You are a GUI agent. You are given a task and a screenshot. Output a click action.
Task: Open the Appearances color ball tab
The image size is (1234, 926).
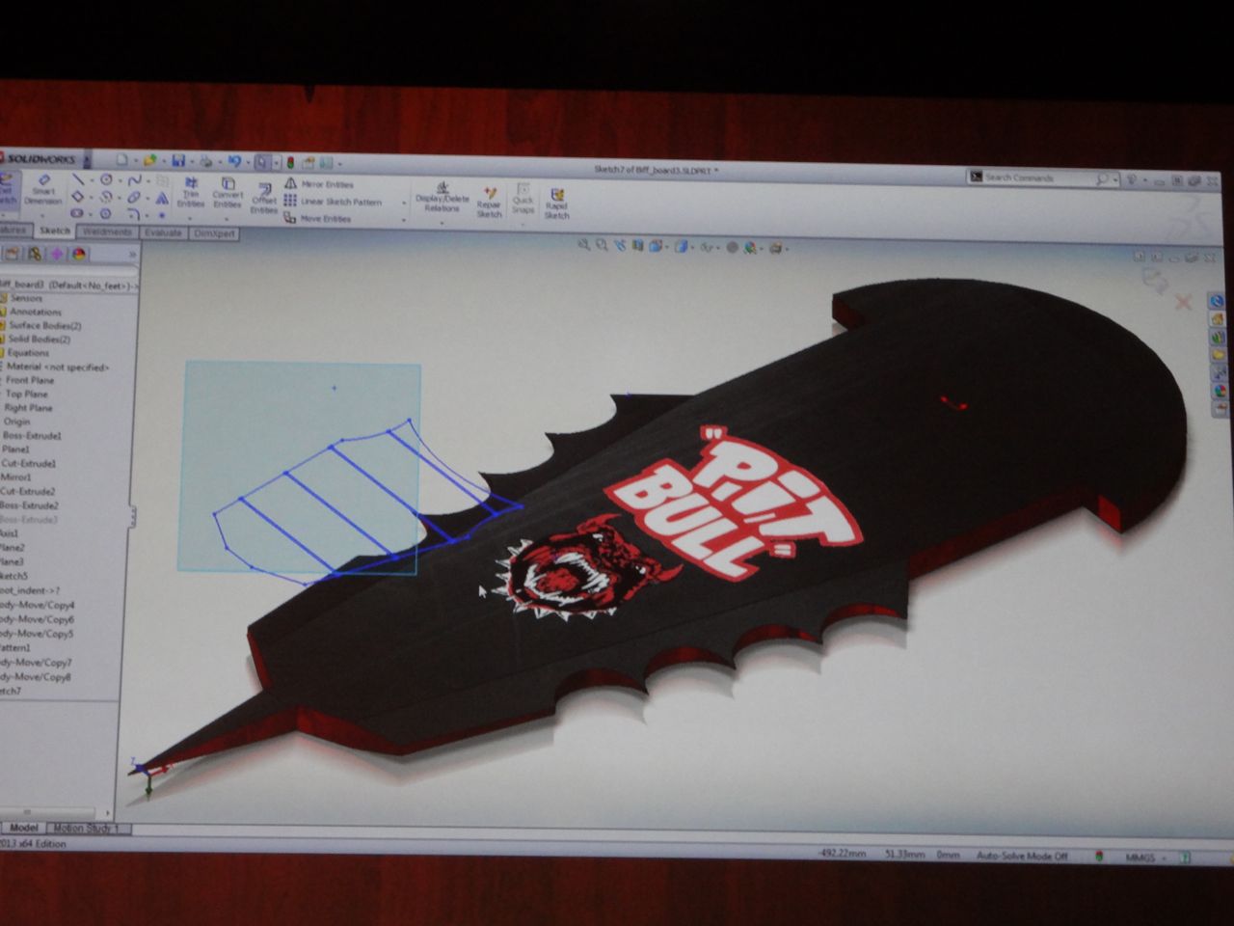(x=78, y=254)
